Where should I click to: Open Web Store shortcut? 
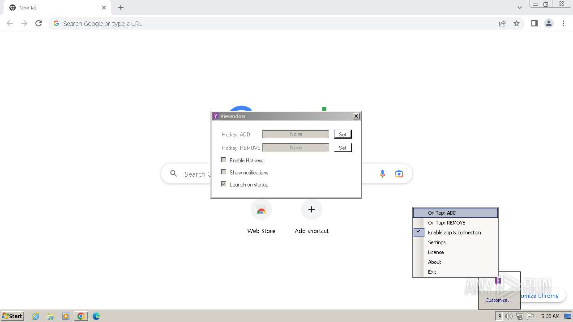(x=261, y=217)
